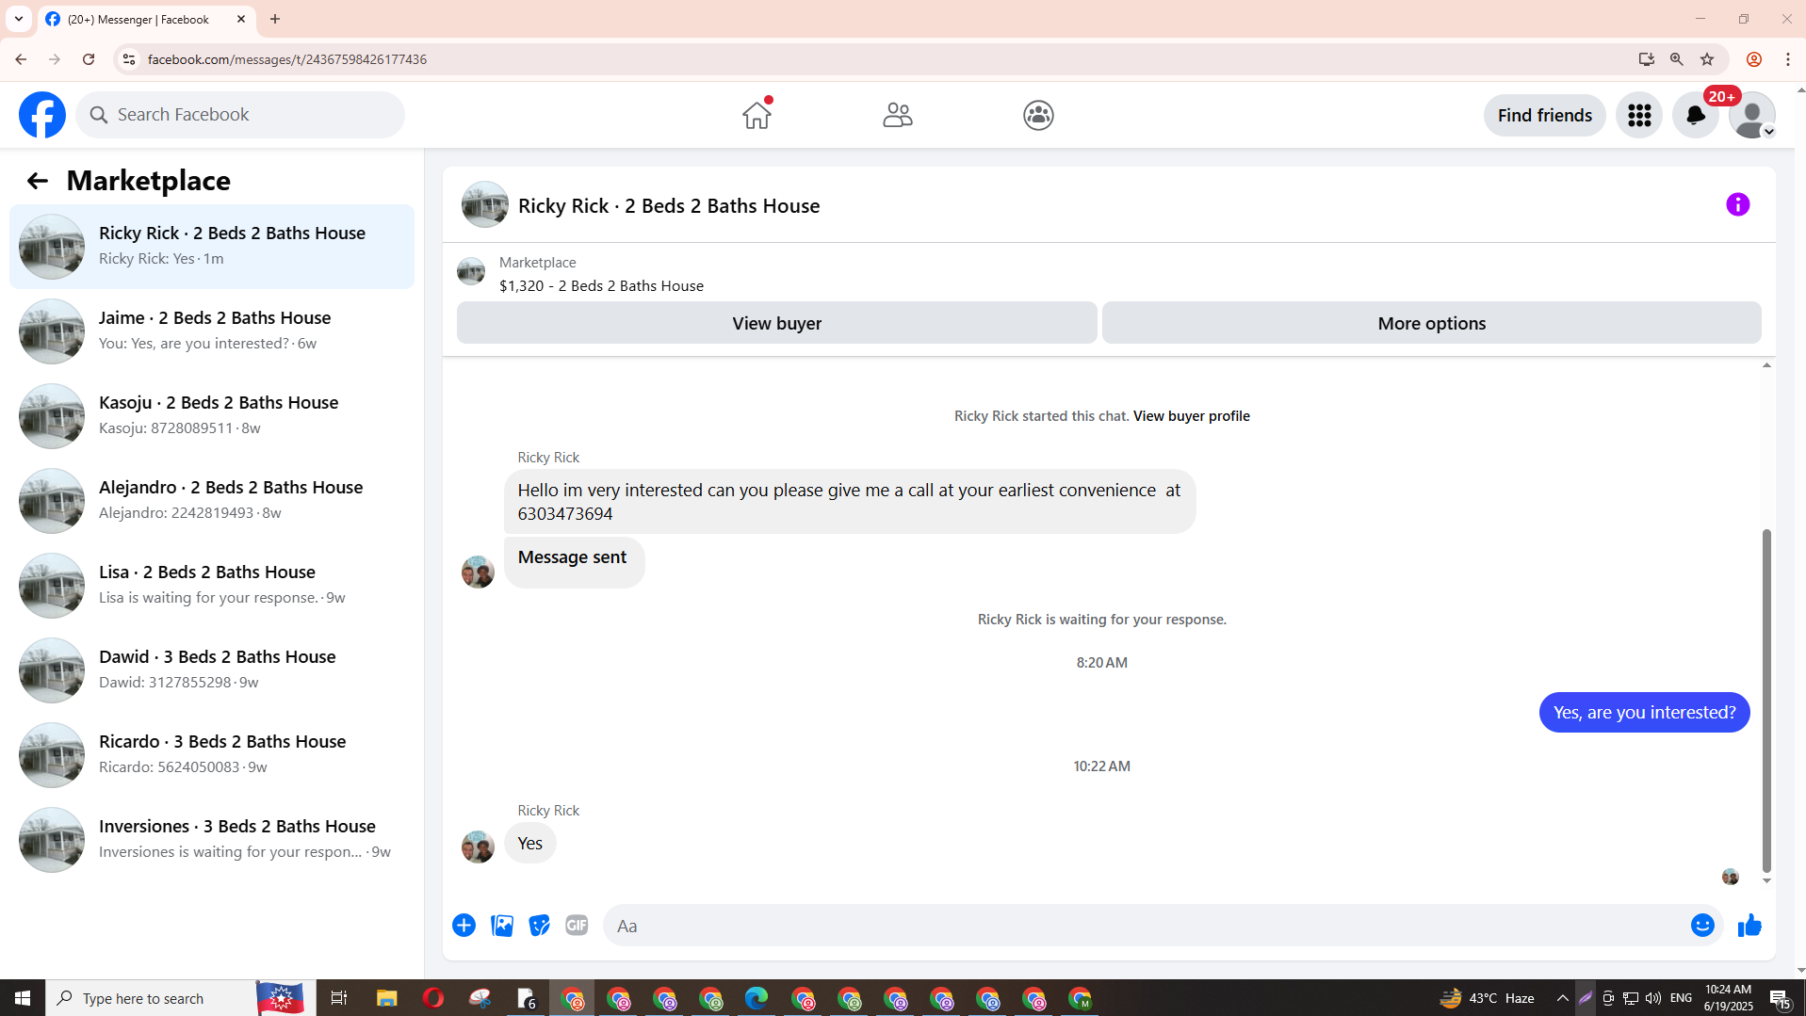Choose a sticker to send
Viewport: 1806px width, 1016px height.
point(539,926)
